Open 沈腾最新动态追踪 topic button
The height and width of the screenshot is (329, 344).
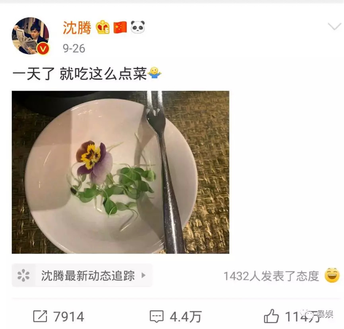tap(82, 275)
